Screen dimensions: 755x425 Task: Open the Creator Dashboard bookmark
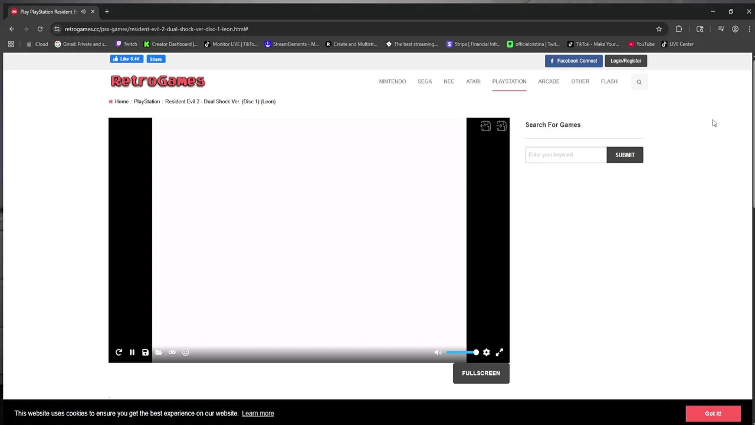coord(170,44)
